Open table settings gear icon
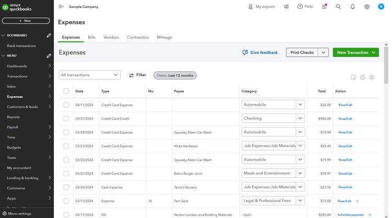Viewport: 392px width, 218px height. coord(372,77)
